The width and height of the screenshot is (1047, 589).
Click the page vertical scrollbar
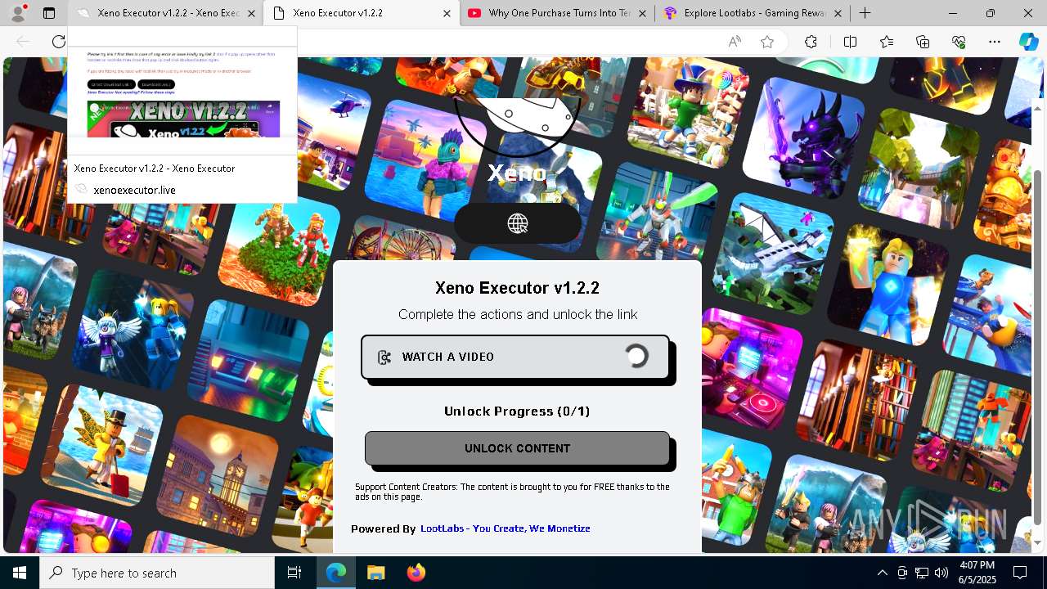point(1038,347)
